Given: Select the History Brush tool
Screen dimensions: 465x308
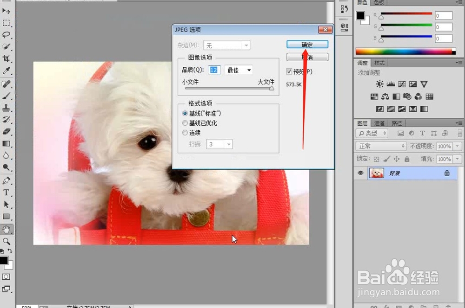Looking at the screenshot, I should tap(6, 120).
